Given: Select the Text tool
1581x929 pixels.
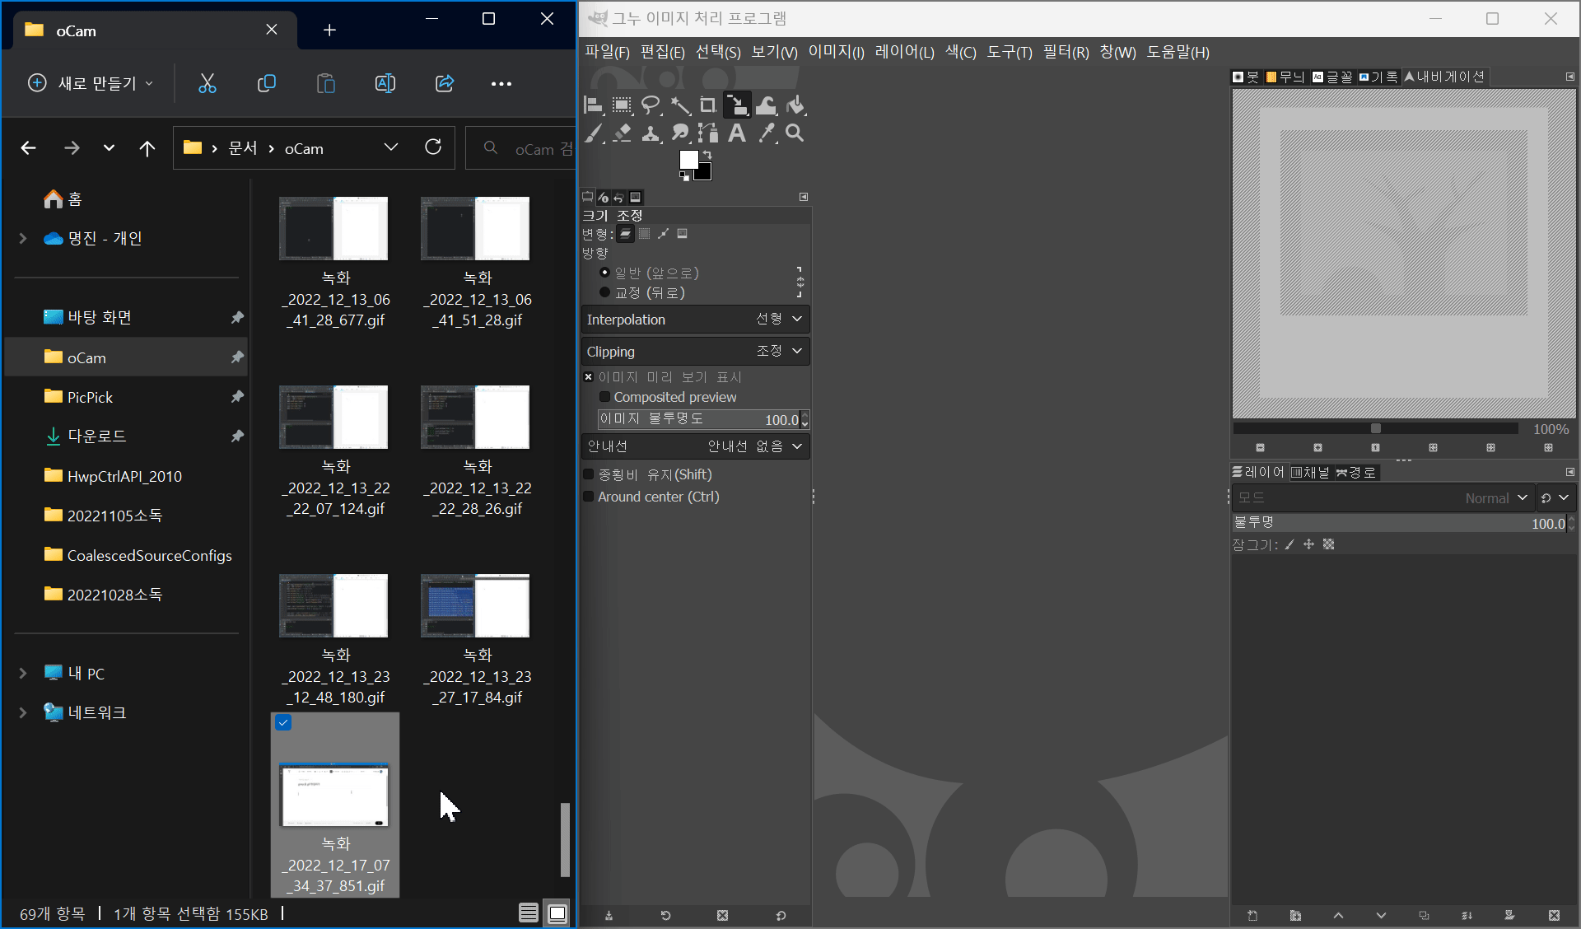Looking at the screenshot, I should [737, 133].
